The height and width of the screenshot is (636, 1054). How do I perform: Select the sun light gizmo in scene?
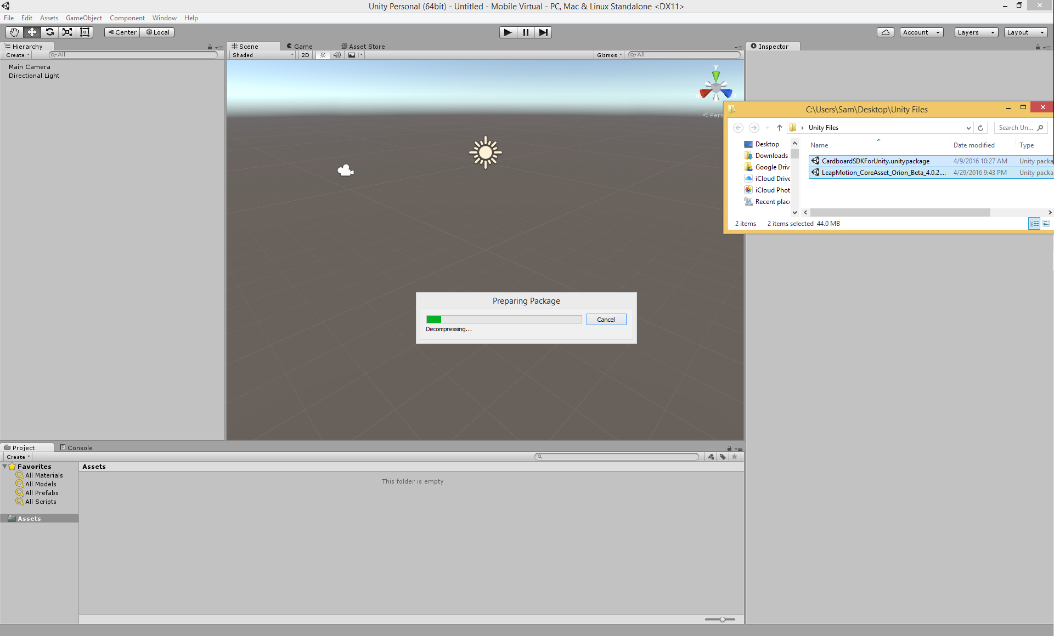click(x=485, y=152)
